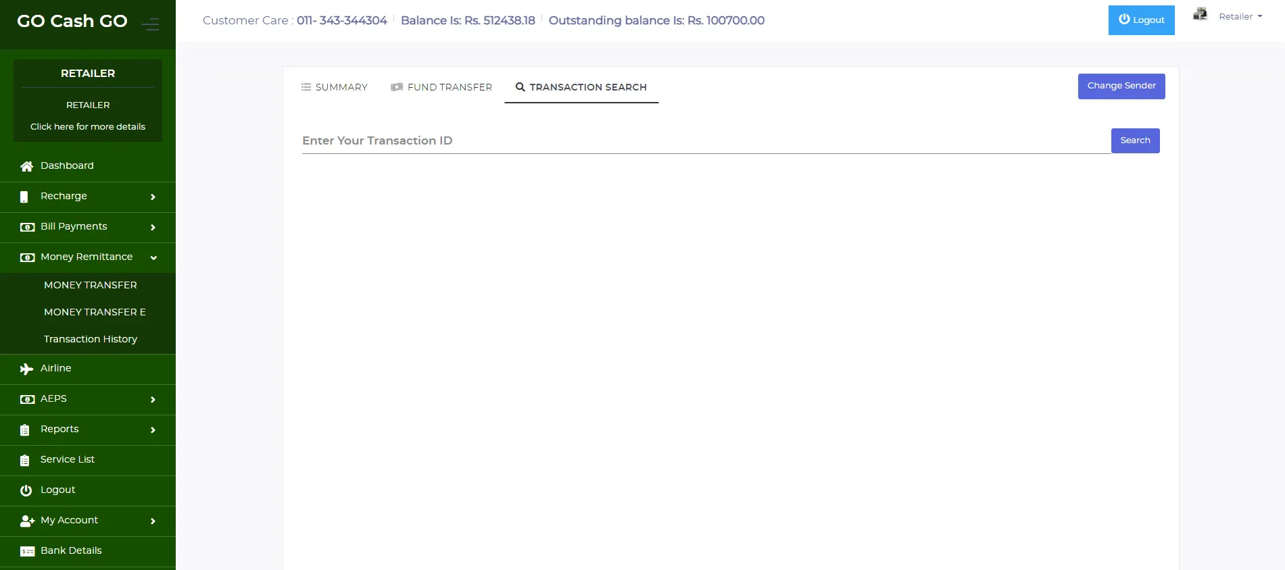1285x570 pixels.
Task: Open Transaction History in the sidebar
Action: click(91, 339)
